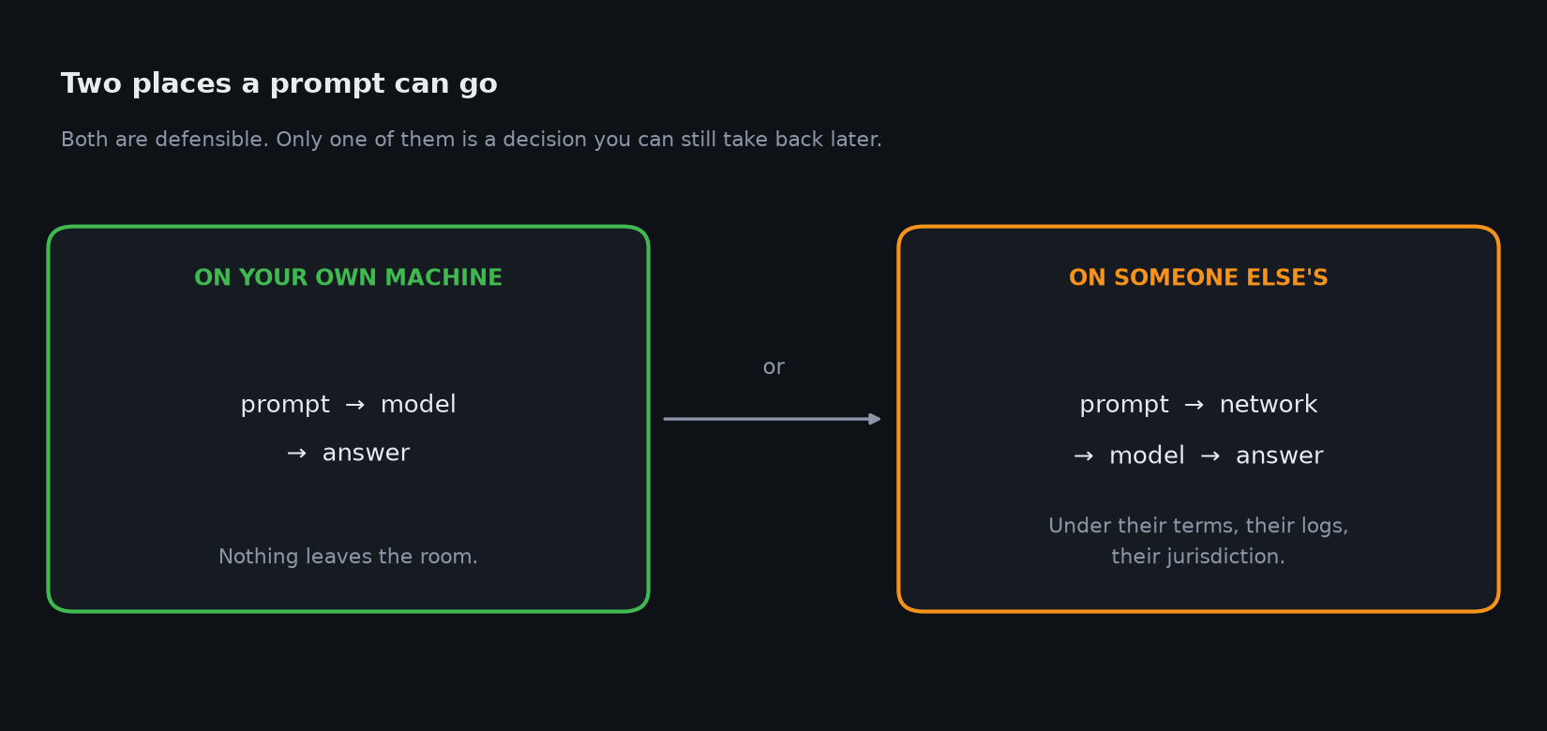Click the 'or' label above the arrow
This screenshot has height=731, width=1547.
point(773,367)
